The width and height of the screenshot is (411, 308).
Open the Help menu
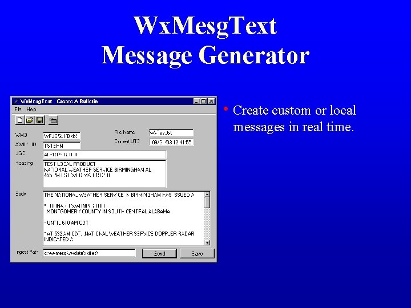point(31,109)
